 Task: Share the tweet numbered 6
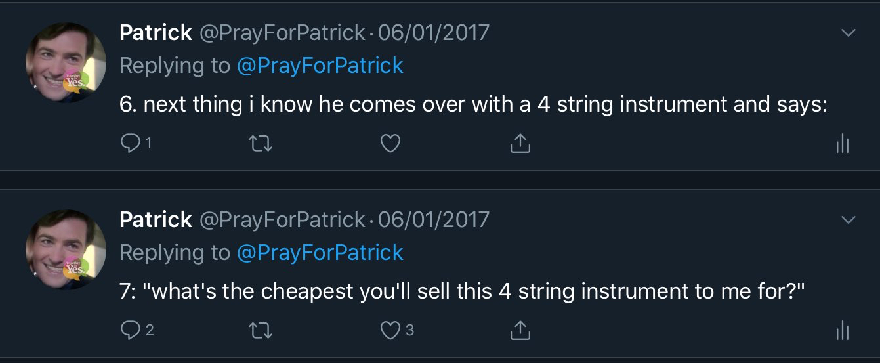tap(520, 142)
